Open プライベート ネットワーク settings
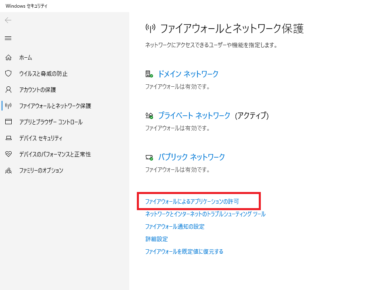The width and height of the screenshot is (369, 290). (x=194, y=115)
